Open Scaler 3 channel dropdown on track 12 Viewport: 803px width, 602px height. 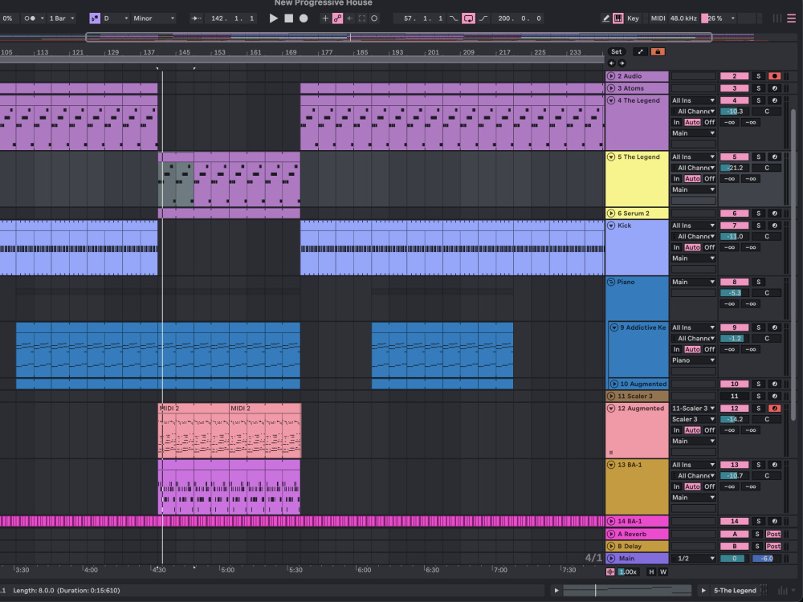[x=694, y=419]
